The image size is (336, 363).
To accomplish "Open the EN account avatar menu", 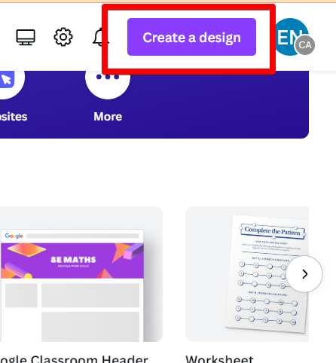I will [290, 35].
